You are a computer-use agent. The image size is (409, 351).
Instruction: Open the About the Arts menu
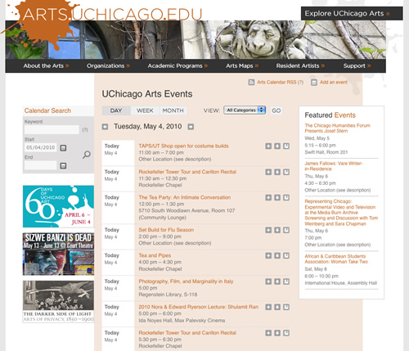pos(46,65)
